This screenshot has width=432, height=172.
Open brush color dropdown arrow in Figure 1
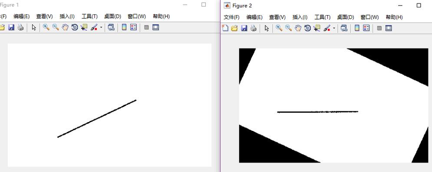[101, 27]
